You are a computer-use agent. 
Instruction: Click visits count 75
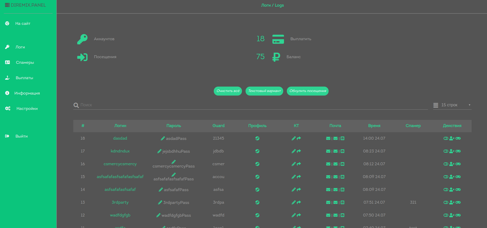pyautogui.click(x=260, y=57)
